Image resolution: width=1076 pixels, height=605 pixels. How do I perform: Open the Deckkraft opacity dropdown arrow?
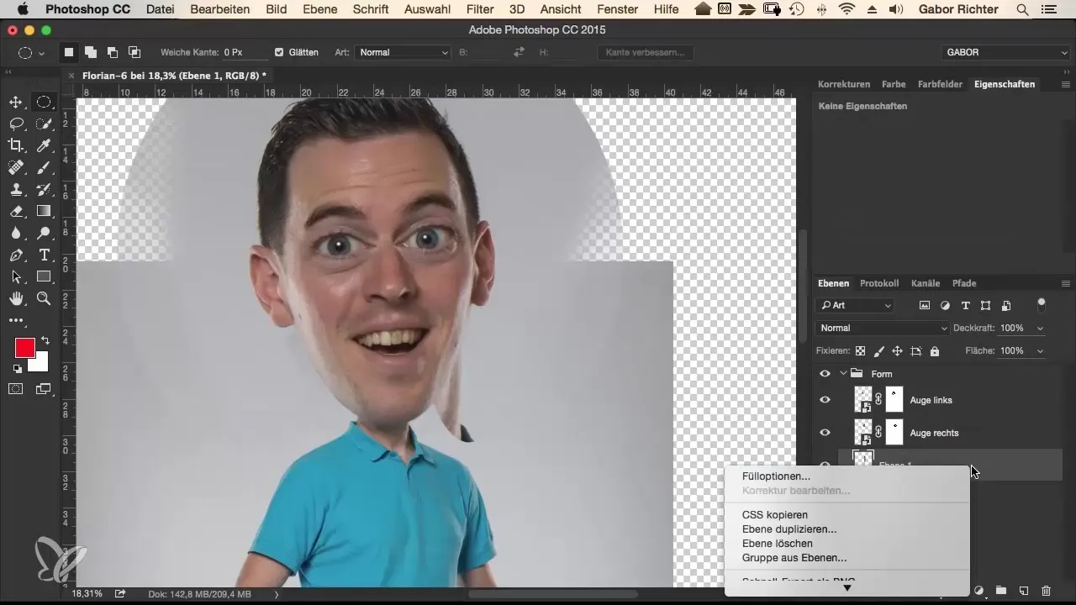[x=1041, y=328]
